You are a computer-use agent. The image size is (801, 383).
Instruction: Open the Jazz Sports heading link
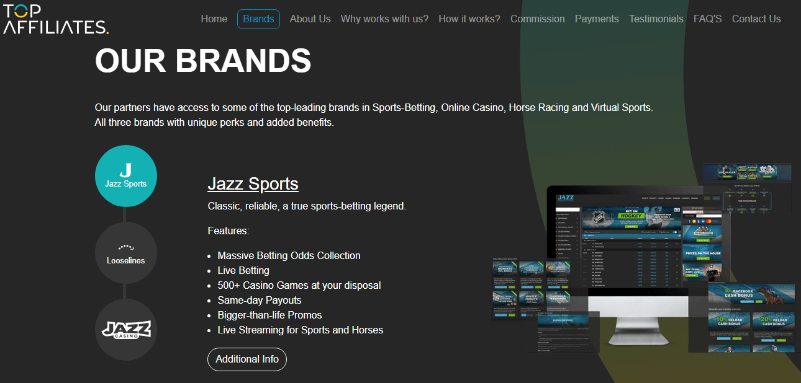(x=253, y=184)
